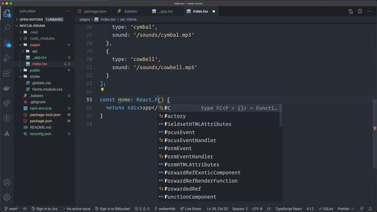
Task: Click TypeScript React language mode
Action: (289, 208)
